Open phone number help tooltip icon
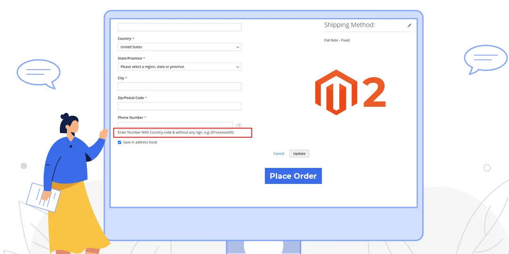Screen dimensions: 509x254 [238, 126]
